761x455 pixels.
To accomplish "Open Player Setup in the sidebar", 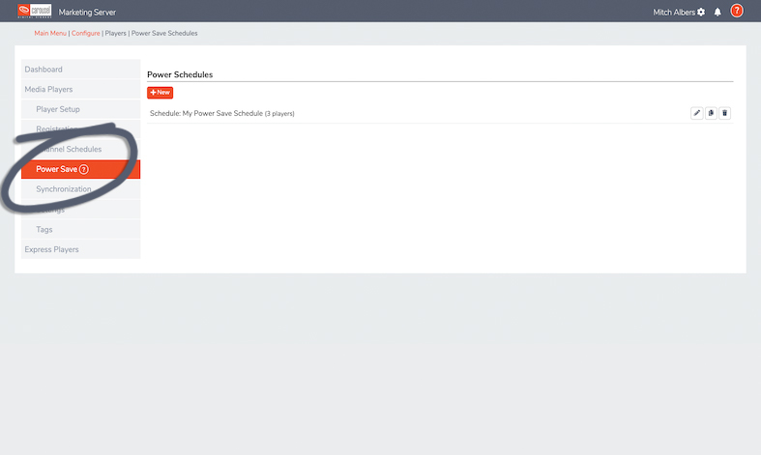I will click(80, 109).
